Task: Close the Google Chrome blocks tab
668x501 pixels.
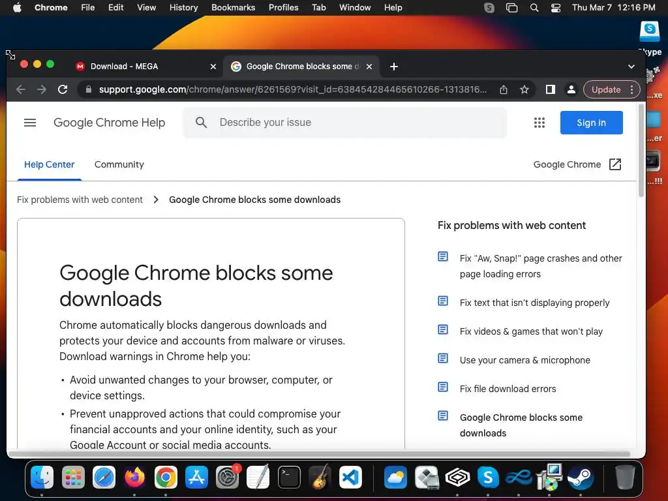Action: (x=369, y=67)
